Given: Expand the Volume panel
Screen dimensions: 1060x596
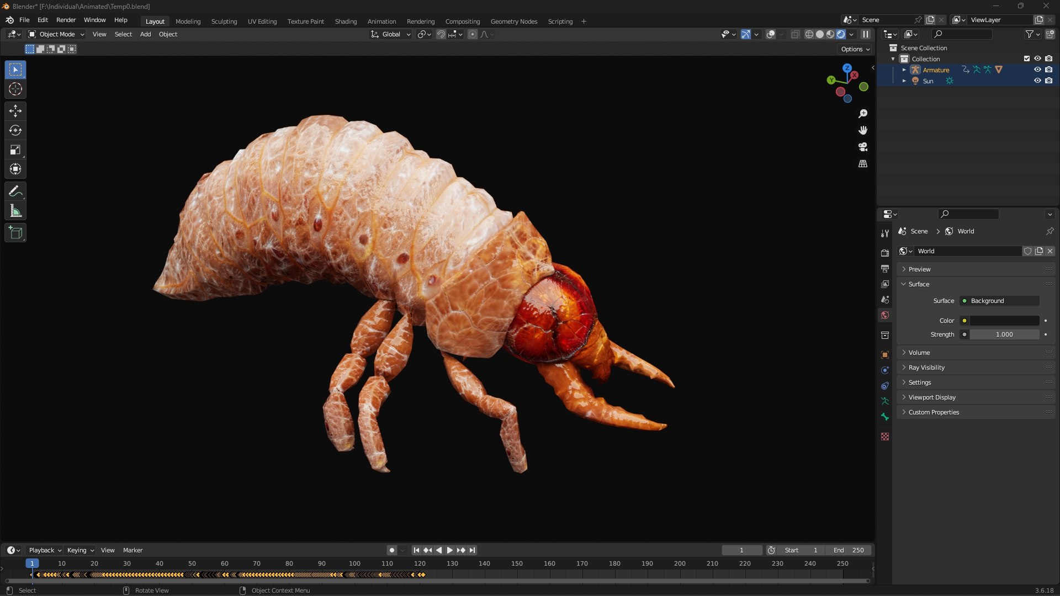Looking at the screenshot, I should (976, 353).
